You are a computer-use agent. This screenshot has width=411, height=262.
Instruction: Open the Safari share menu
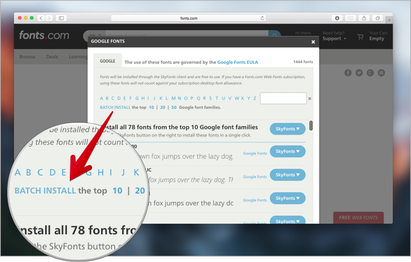tap(364, 18)
